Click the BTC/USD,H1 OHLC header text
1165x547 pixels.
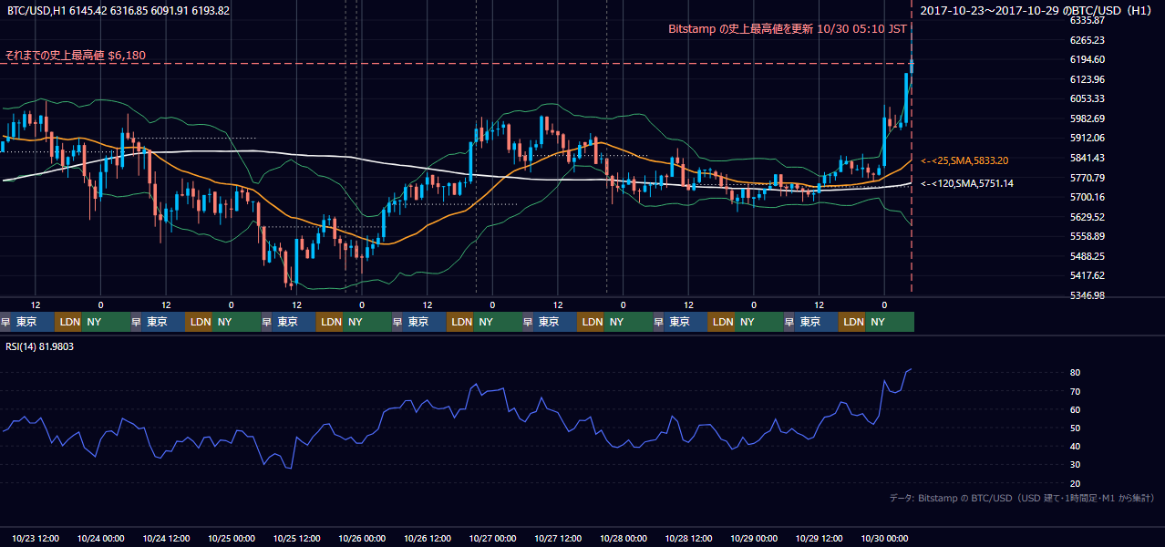(119, 11)
